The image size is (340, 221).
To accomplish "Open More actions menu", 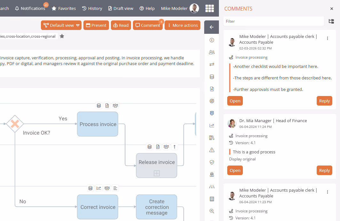I will pos(182,25).
